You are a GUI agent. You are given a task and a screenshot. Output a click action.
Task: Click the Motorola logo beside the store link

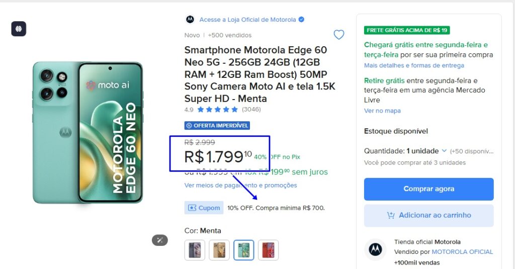click(190, 20)
